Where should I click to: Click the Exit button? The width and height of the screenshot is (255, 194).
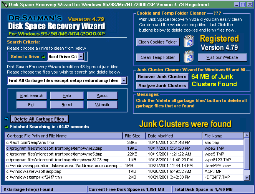(x=31, y=105)
